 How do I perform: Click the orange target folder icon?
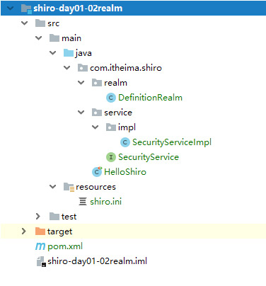[x=40, y=231]
